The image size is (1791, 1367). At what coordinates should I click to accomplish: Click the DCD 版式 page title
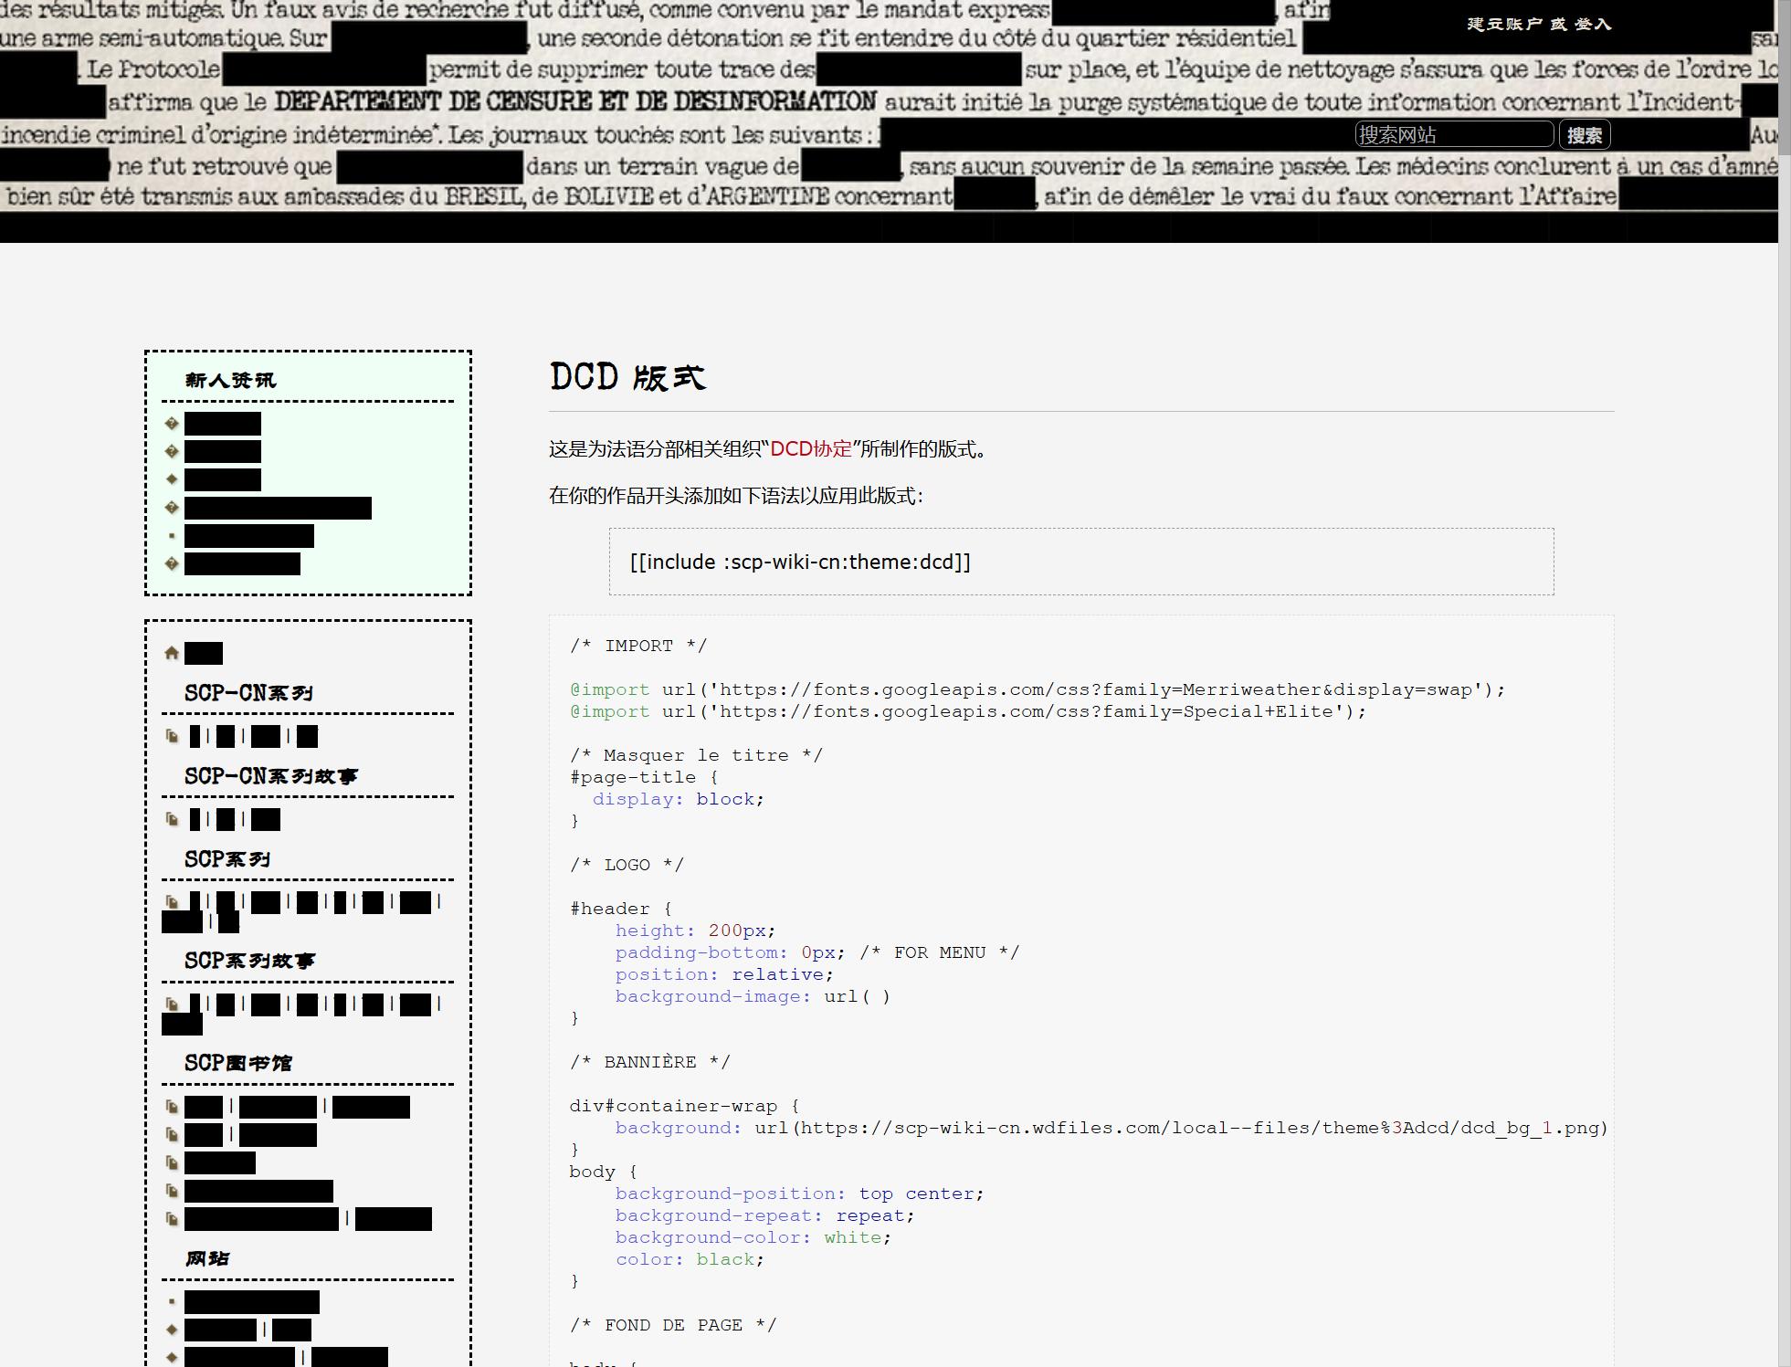627,377
